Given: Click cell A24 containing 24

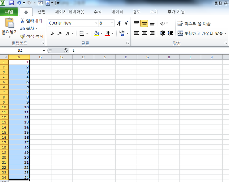Looking at the screenshot, I should (19, 178).
